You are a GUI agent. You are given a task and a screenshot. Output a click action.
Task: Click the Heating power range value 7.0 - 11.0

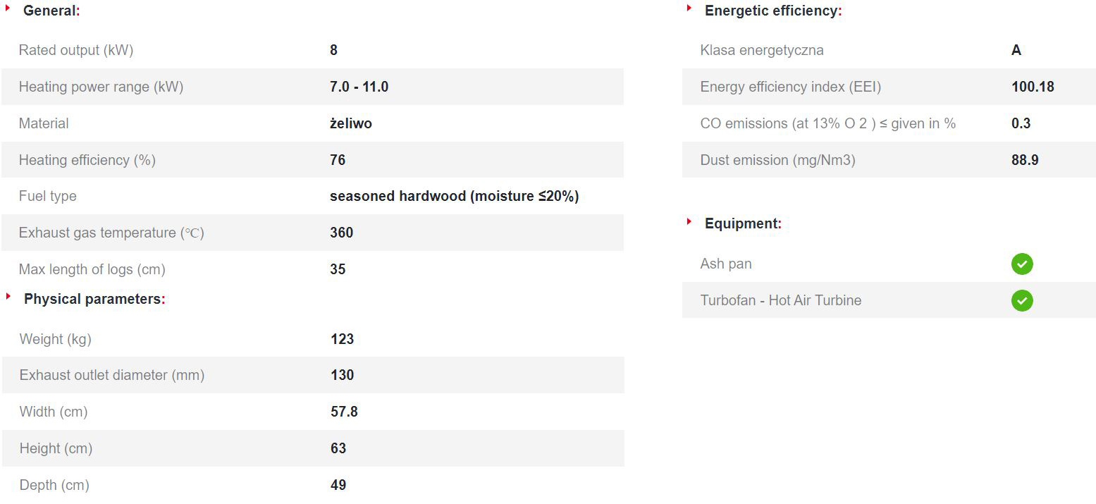coord(359,87)
